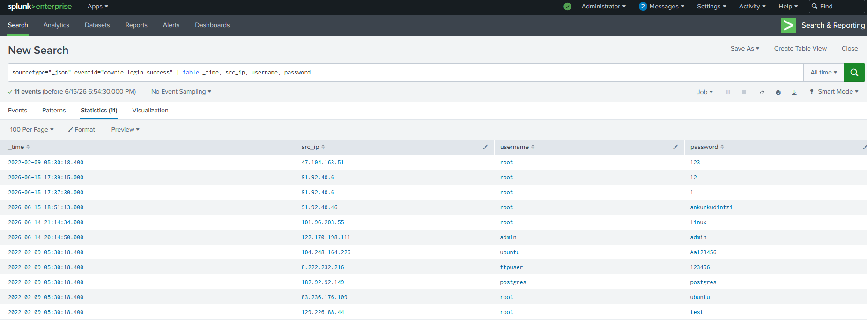This screenshot has height=326, width=867.
Task: Click timestamp 2026-06-14 21:14:34.000
Action: click(45, 222)
